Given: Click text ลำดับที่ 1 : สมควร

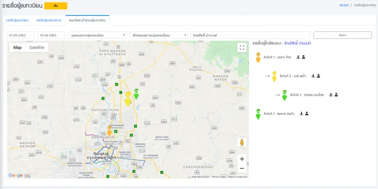Looking at the screenshot, I should tap(279, 114).
